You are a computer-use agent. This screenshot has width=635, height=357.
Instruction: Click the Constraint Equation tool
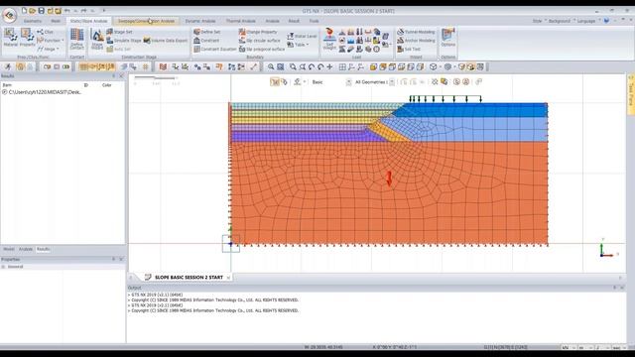point(214,49)
